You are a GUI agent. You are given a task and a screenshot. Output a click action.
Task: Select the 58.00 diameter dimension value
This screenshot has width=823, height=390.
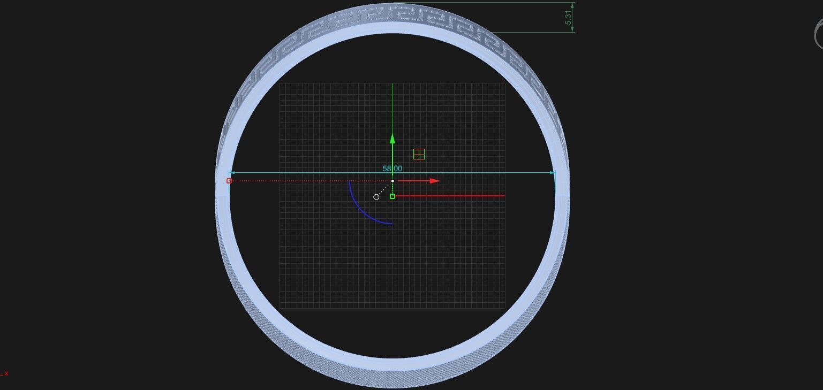pos(392,169)
